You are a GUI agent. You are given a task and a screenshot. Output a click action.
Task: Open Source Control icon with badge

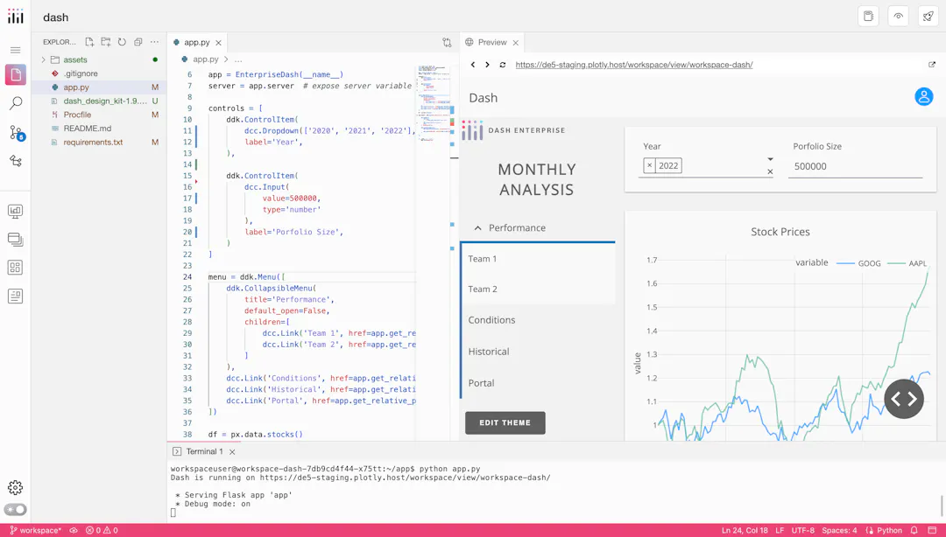coord(17,133)
